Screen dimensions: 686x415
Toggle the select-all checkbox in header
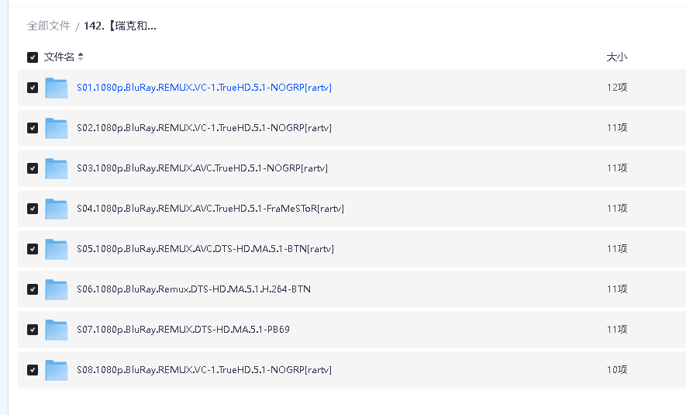click(33, 57)
